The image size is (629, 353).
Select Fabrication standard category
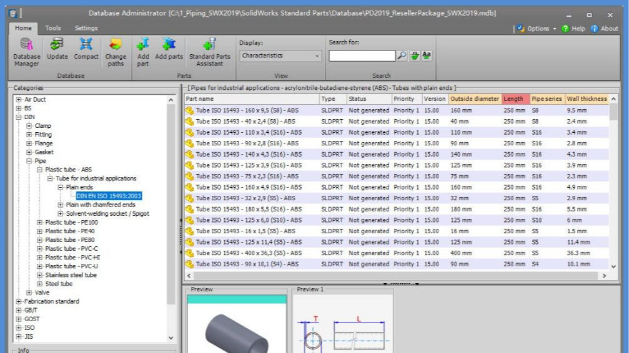click(52, 301)
